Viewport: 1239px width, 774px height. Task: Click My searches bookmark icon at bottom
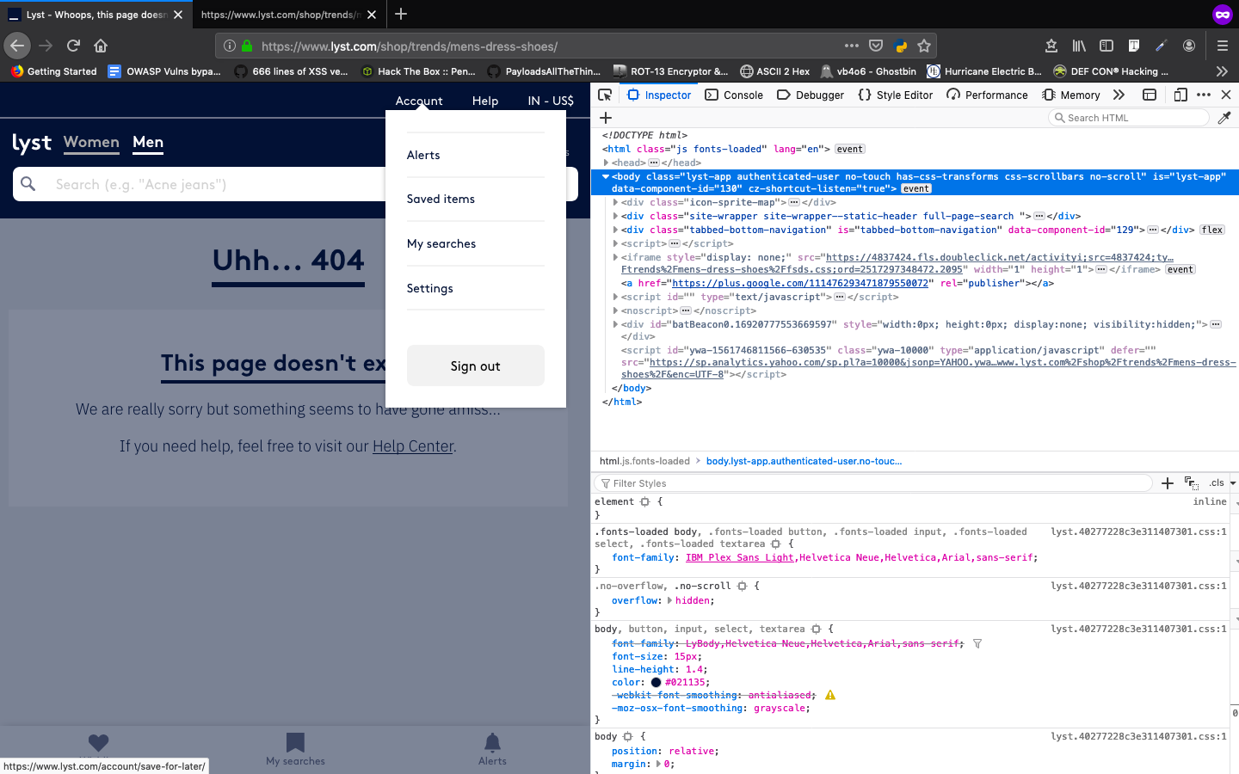pos(295,742)
